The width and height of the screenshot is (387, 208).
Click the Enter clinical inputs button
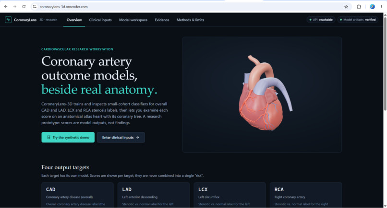pyautogui.click(x=121, y=137)
